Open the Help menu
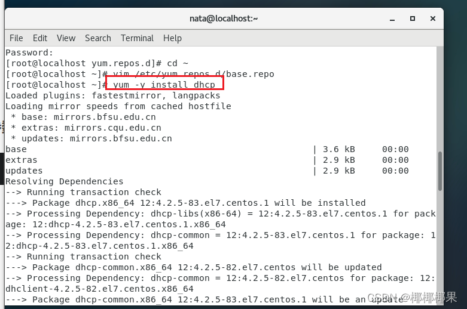Viewport: 467px width, 309px height. pyautogui.click(x=172, y=38)
